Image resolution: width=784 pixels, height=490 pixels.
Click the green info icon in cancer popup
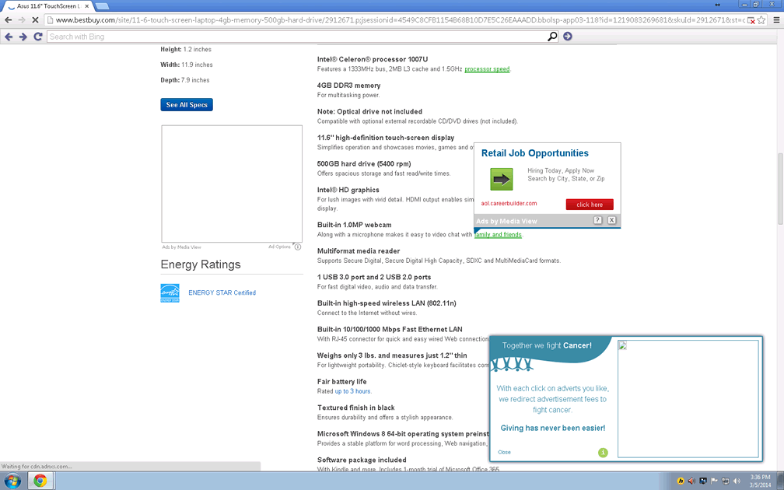[x=603, y=453]
